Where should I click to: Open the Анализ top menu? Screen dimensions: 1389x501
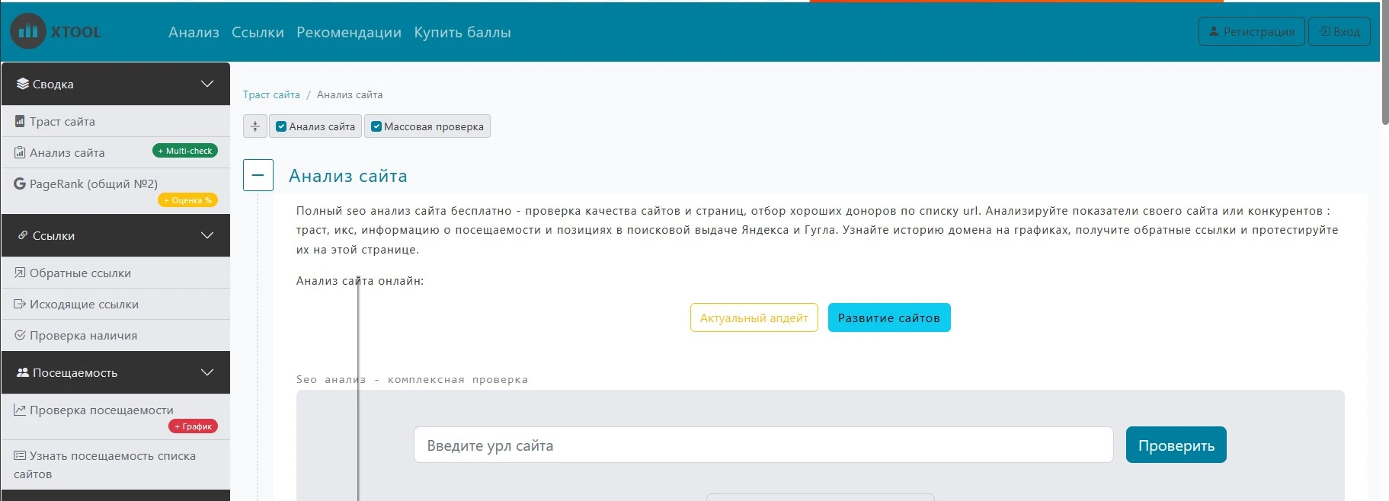coord(194,32)
